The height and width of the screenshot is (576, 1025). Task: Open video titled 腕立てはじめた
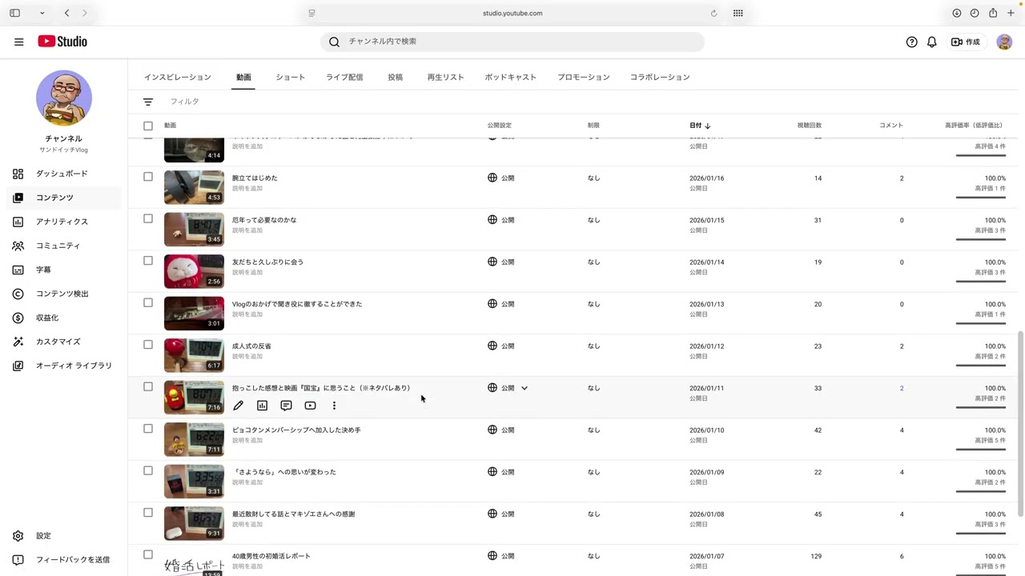(x=255, y=178)
